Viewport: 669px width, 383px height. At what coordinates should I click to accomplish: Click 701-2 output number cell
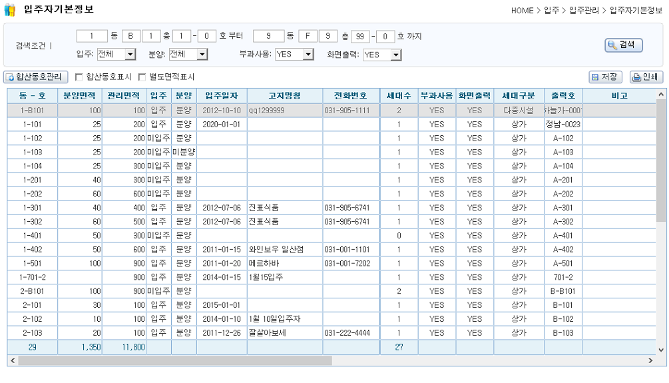(563, 277)
